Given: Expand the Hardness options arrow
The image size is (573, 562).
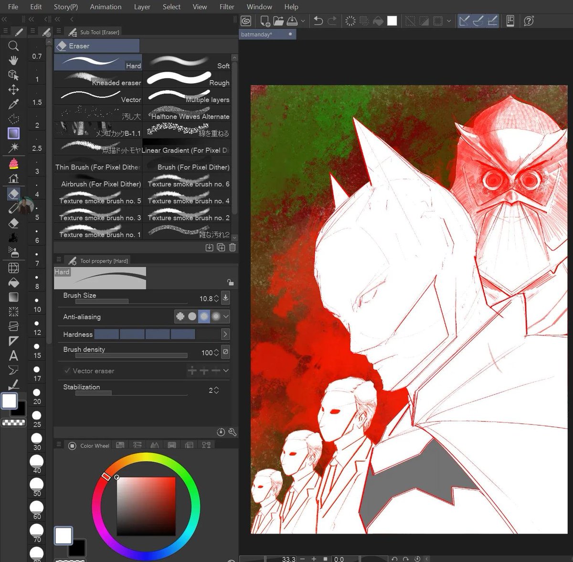Looking at the screenshot, I should (x=225, y=334).
